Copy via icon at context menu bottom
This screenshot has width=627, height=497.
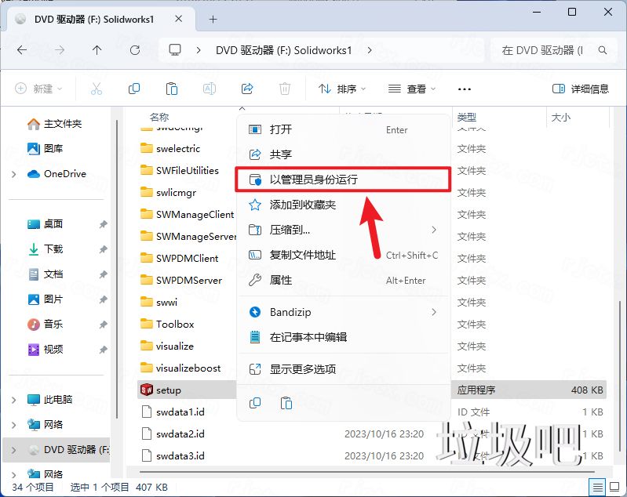pos(255,403)
